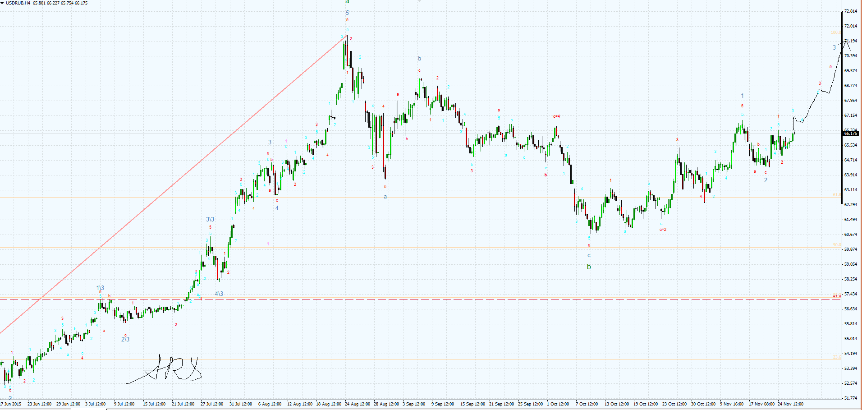Click the 27 Jul 12:00 time label

click(212, 404)
